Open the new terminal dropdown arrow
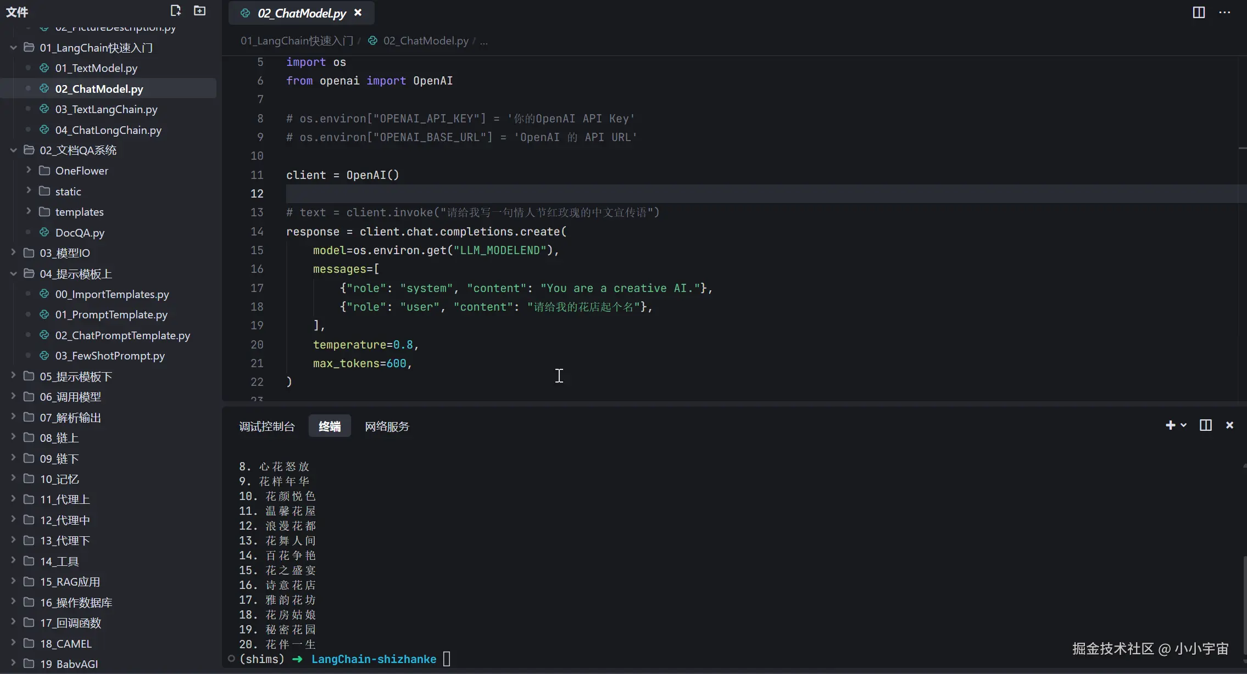This screenshot has width=1247, height=674. coord(1183,425)
